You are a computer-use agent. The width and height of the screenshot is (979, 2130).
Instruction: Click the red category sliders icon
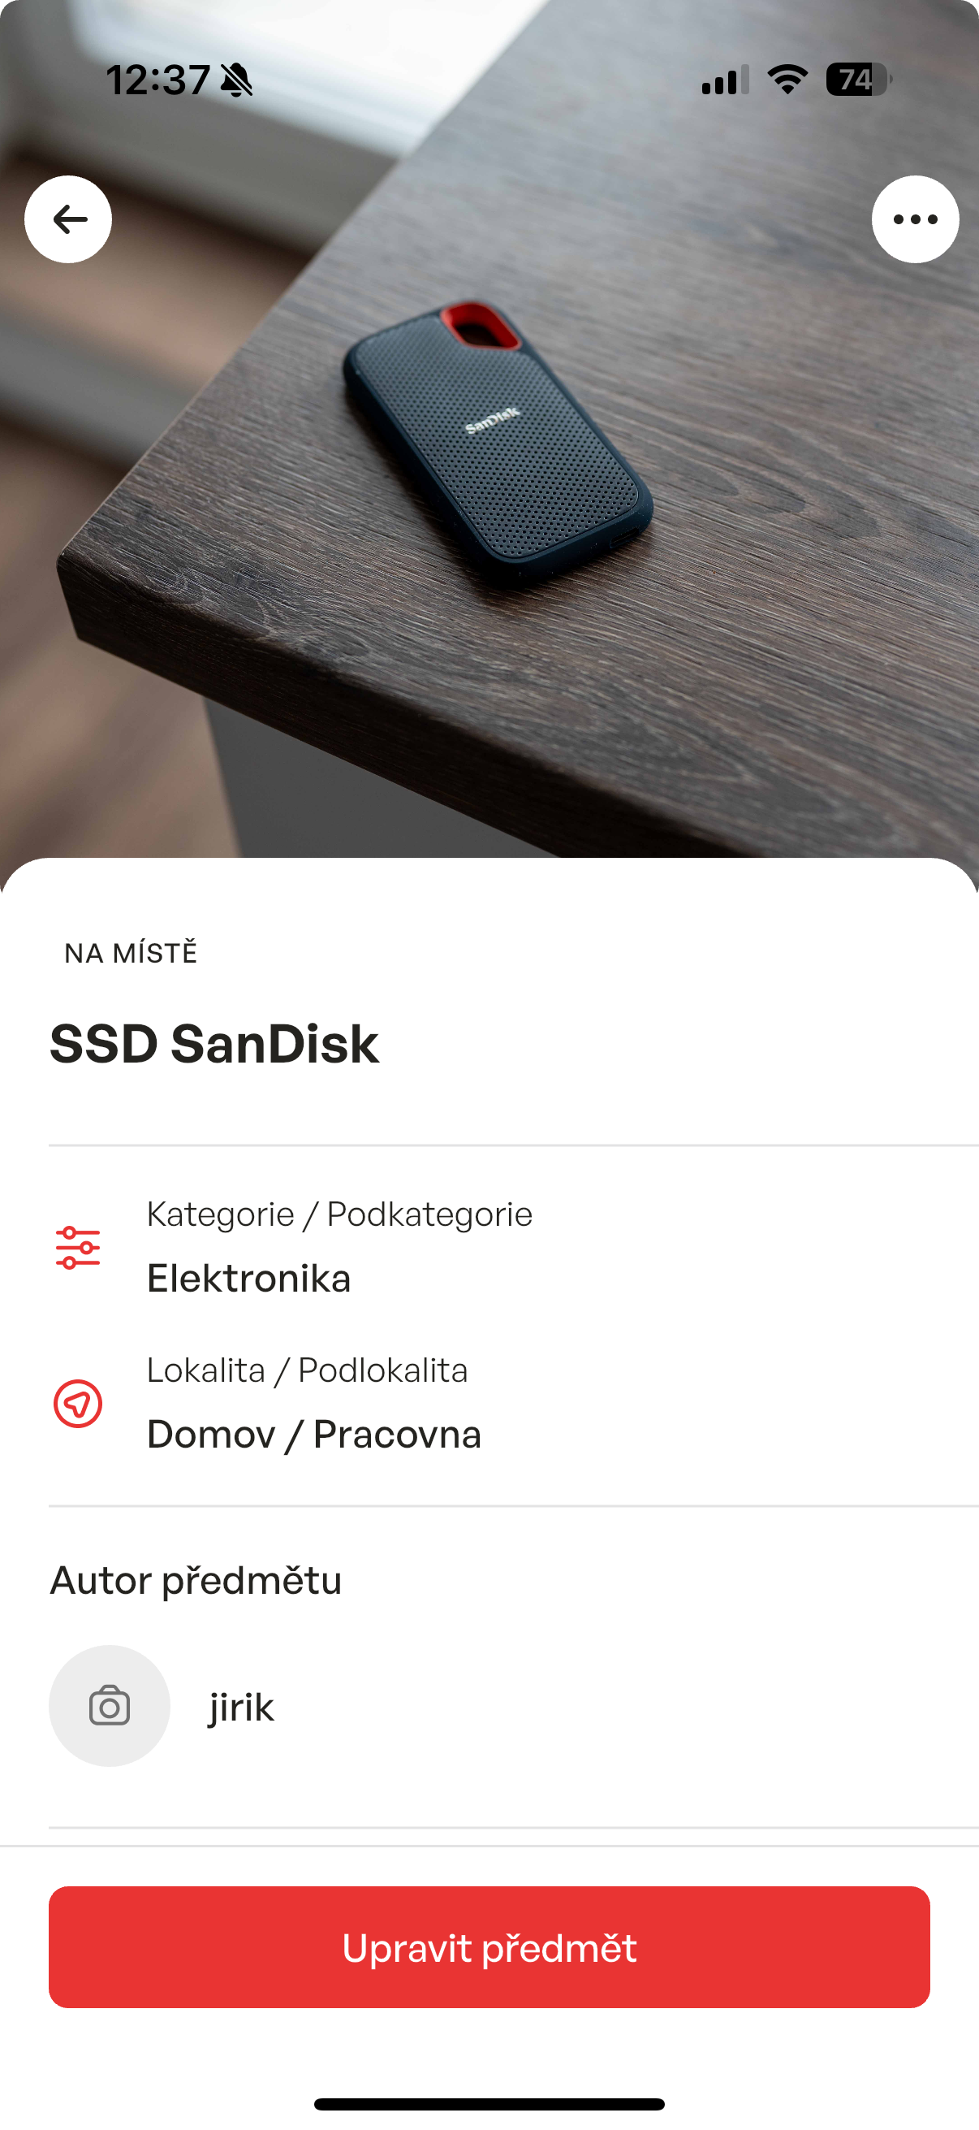point(78,1248)
